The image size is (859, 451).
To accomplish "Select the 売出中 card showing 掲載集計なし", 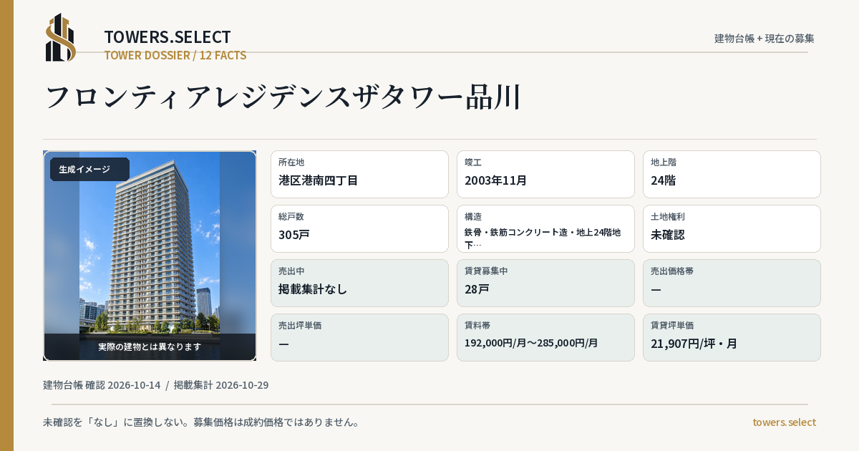I will click(359, 283).
